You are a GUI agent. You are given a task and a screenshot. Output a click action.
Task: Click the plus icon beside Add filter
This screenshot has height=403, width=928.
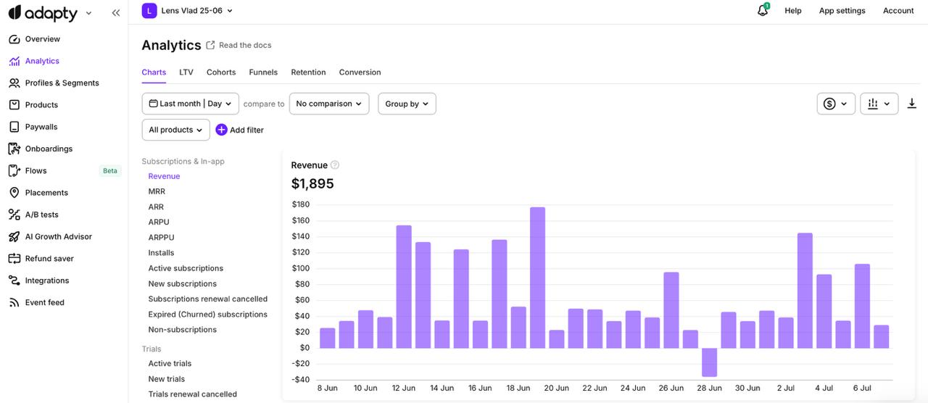(x=221, y=130)
